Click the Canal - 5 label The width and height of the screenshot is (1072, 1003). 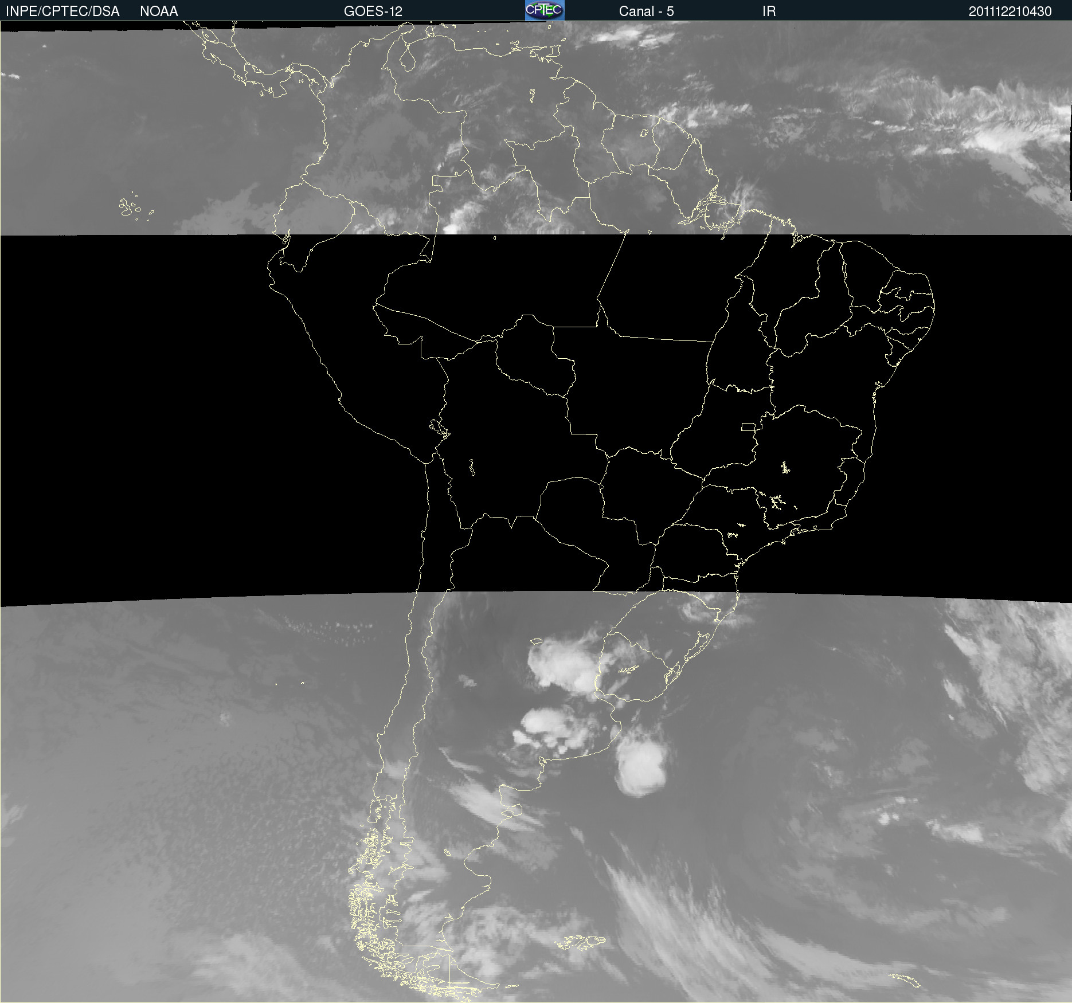[x=646, y=11]
